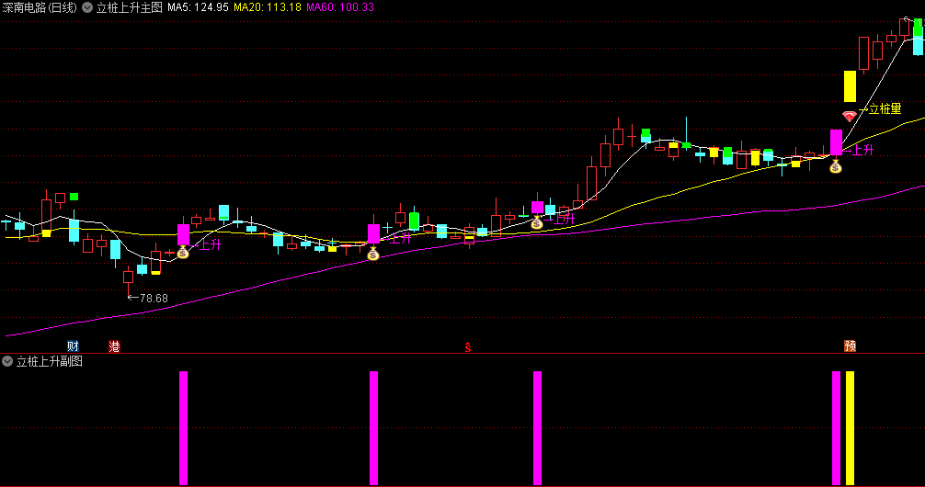The width and height of the screenshot is (925, 487).
Task: Click the second money bag signal icon
Action: point(372,255)
